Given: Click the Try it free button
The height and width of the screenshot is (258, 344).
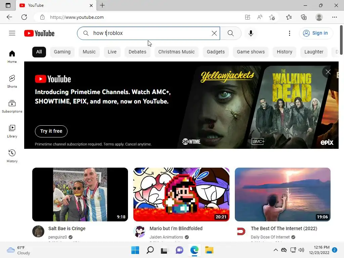Looking at the screenshot, I should [51, 131].
